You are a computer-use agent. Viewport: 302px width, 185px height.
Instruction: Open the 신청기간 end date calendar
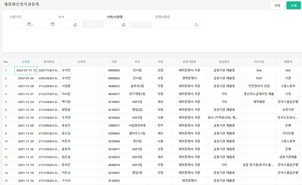[x=52, y=24]
